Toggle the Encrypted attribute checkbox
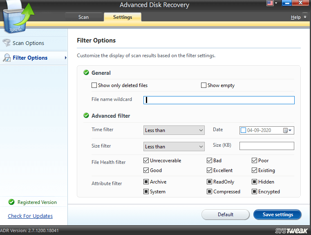311x235 pixels. coord(254,192)
